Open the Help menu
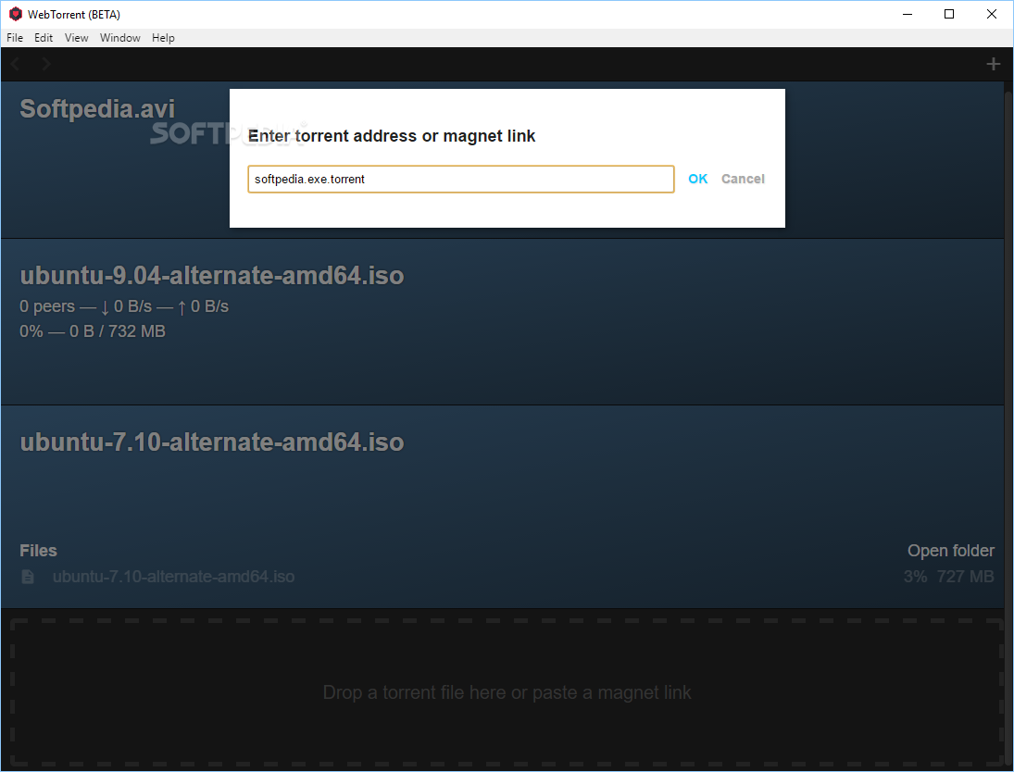The image size is (1014, 772). 163,38
